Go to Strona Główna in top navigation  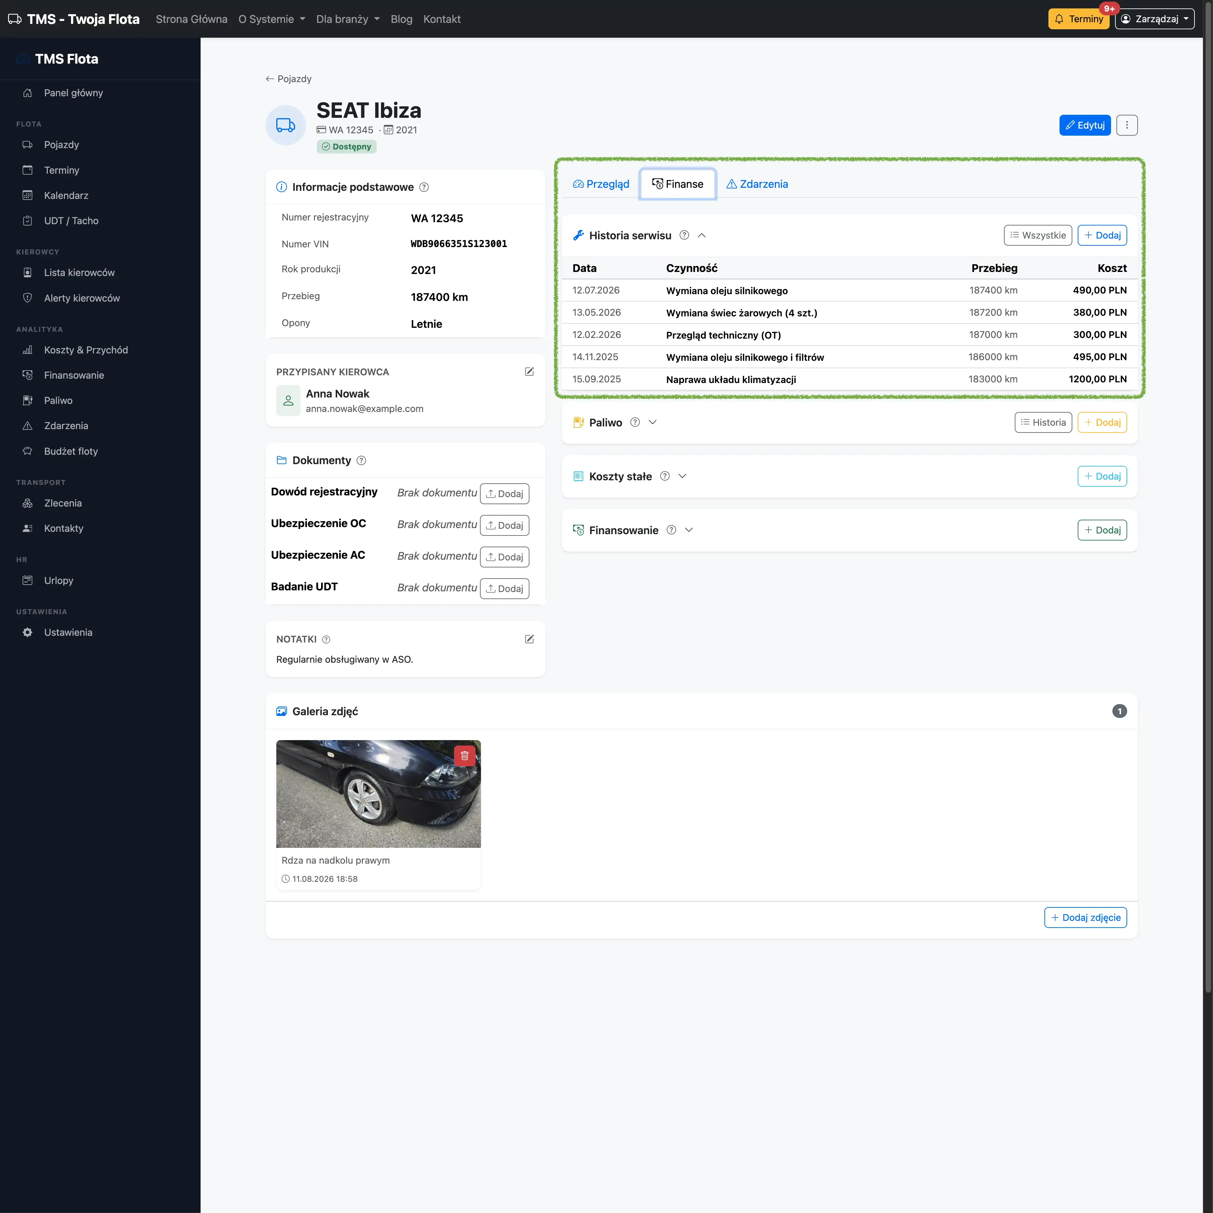[192, 20]
